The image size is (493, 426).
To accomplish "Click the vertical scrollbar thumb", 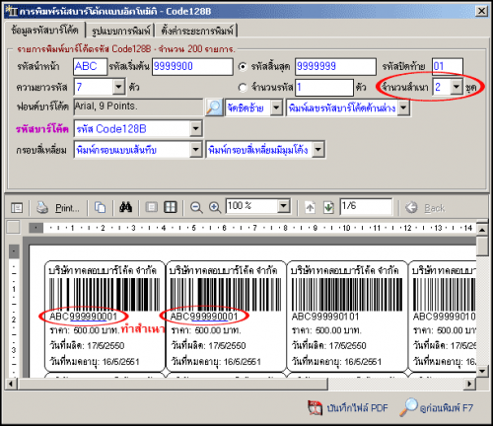I will [x=482, y=246].
